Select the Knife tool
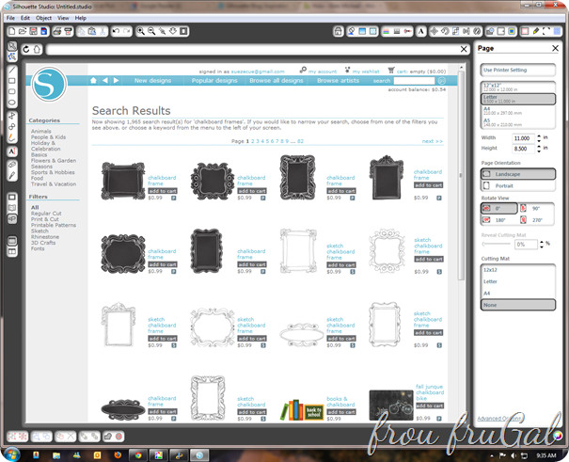Image resolution: width=569 pixels, height=462 pixels. point(12,176)
